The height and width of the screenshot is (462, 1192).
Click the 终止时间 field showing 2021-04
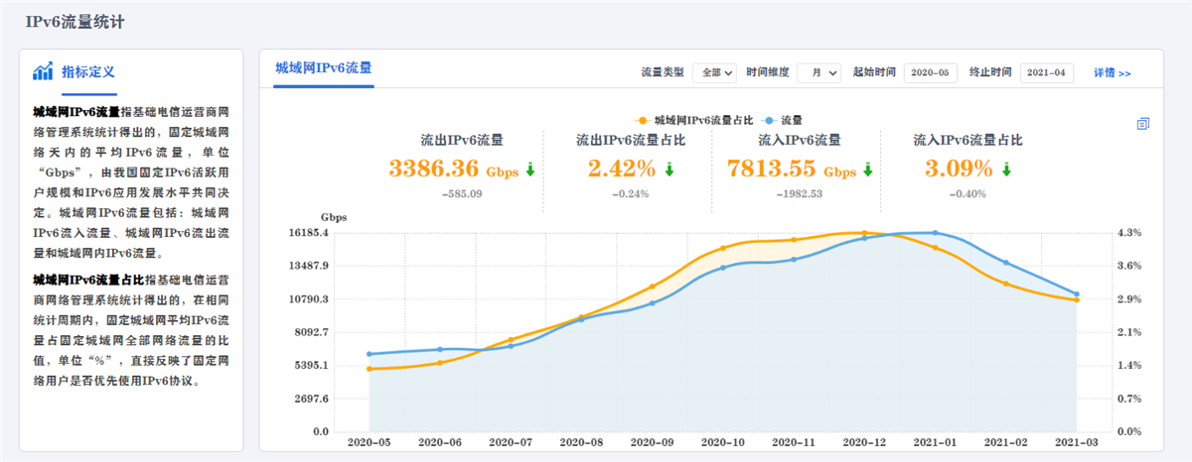1046,72
